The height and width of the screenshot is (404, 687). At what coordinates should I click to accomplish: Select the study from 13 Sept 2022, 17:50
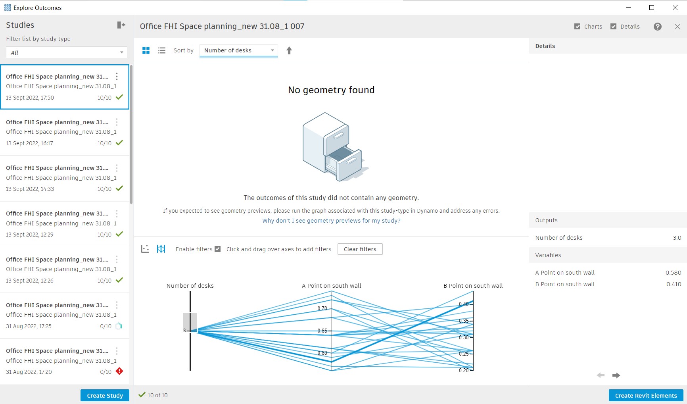tap(65, 87)
